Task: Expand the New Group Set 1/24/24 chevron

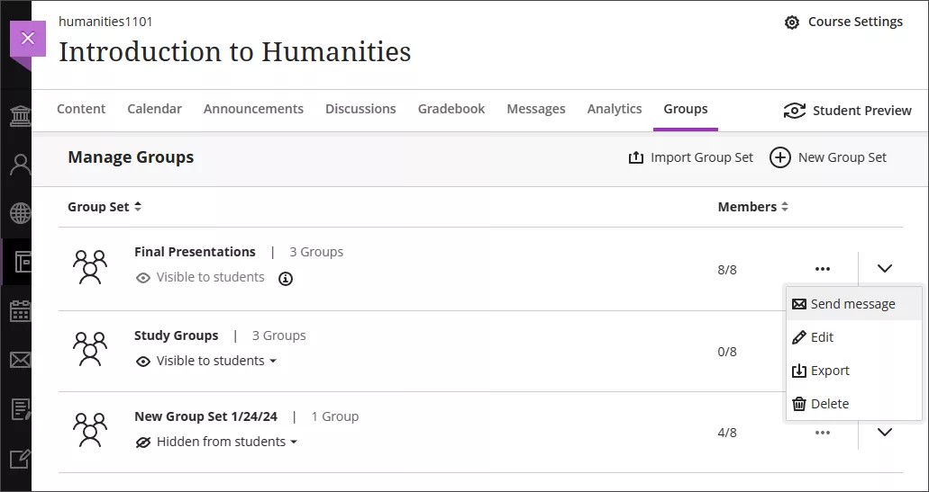Action: click(884, 433)
